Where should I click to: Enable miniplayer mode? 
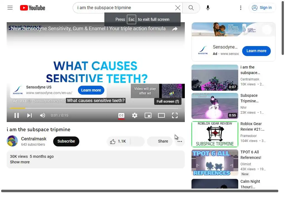point(148,115)
